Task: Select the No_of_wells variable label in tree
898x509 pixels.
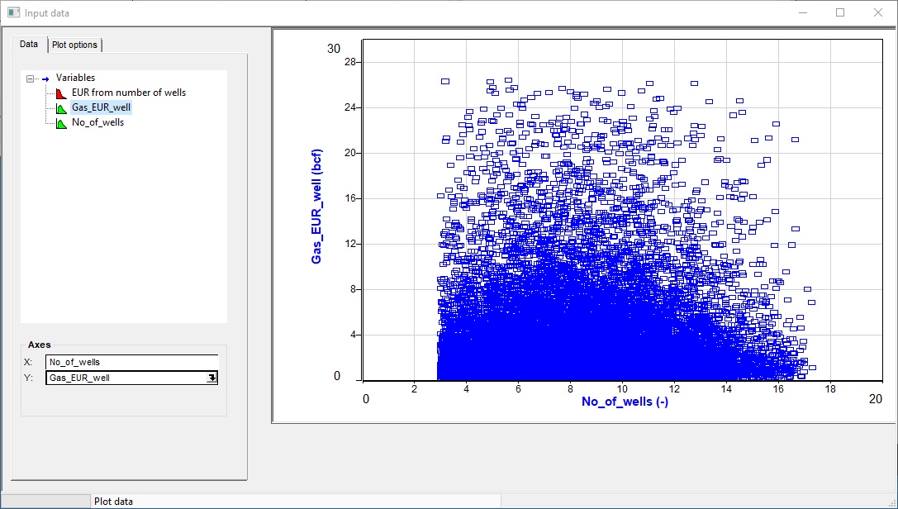Action: click(x=97, y=122)
